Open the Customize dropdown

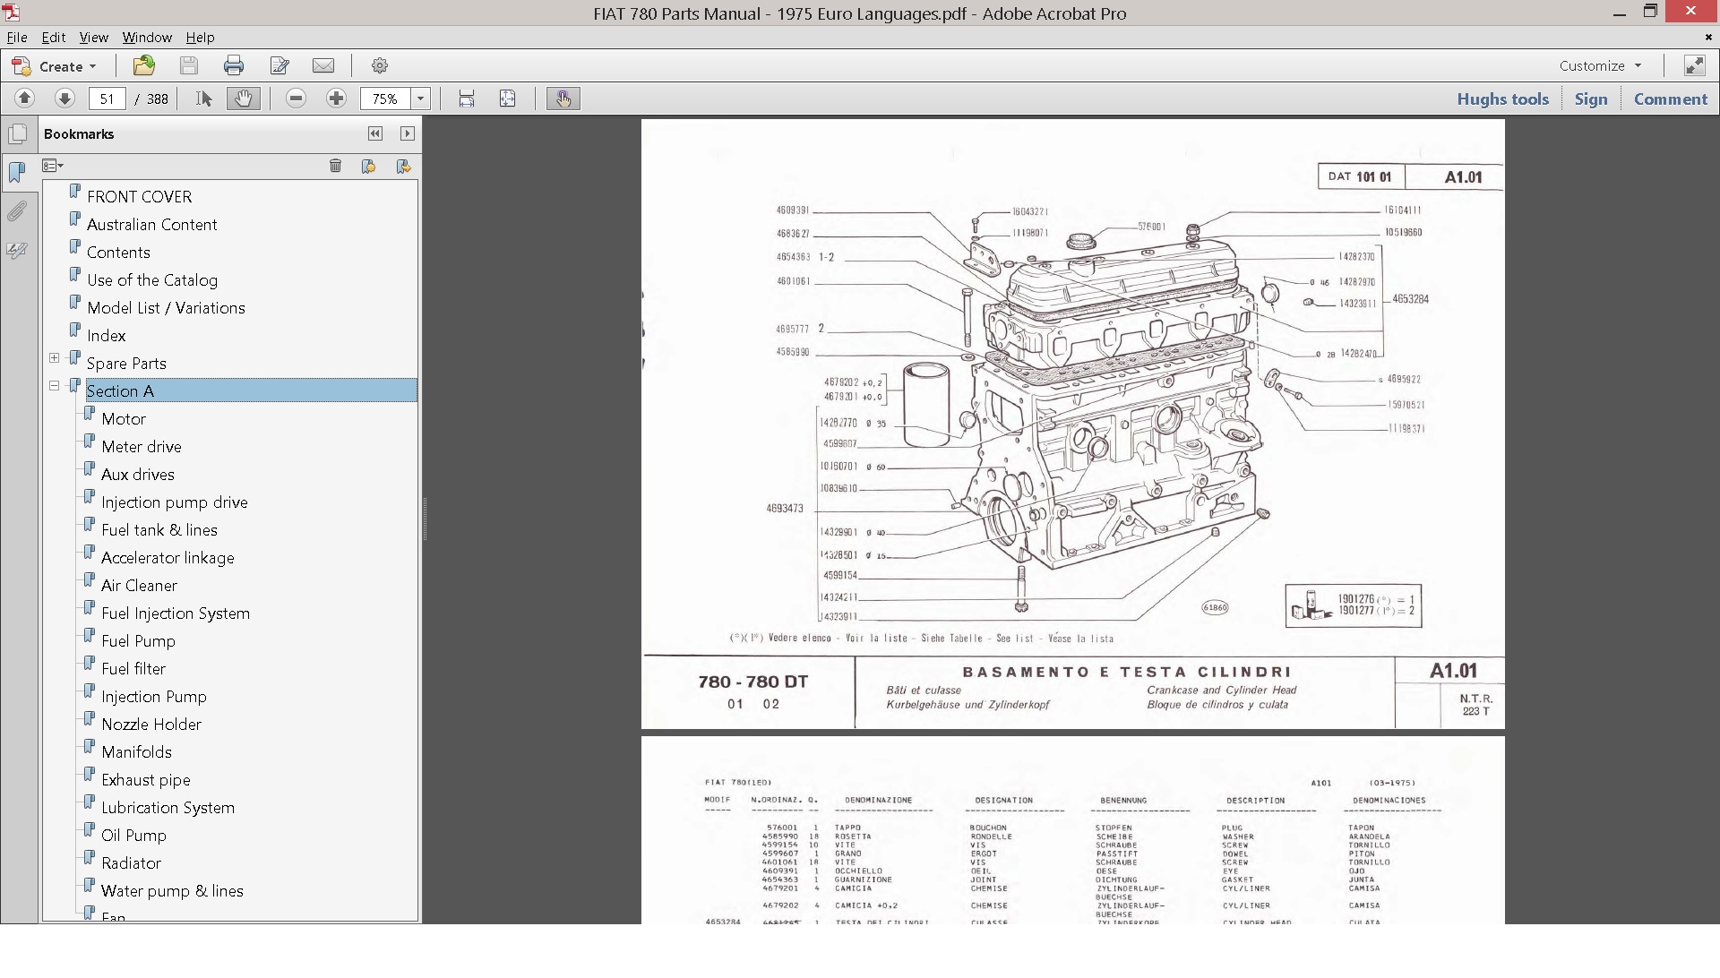click(1600, 65)
